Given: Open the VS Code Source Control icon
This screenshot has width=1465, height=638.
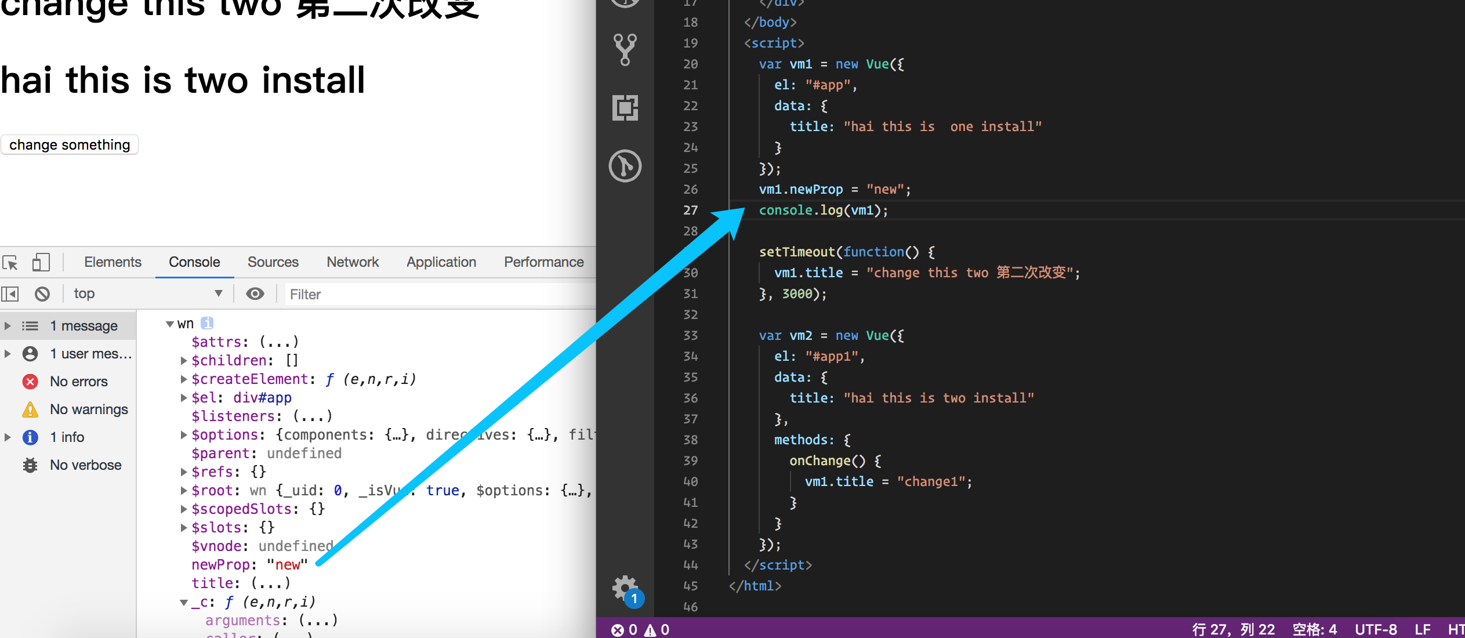Looking at the screenshot, I should [x=625, y=50].
